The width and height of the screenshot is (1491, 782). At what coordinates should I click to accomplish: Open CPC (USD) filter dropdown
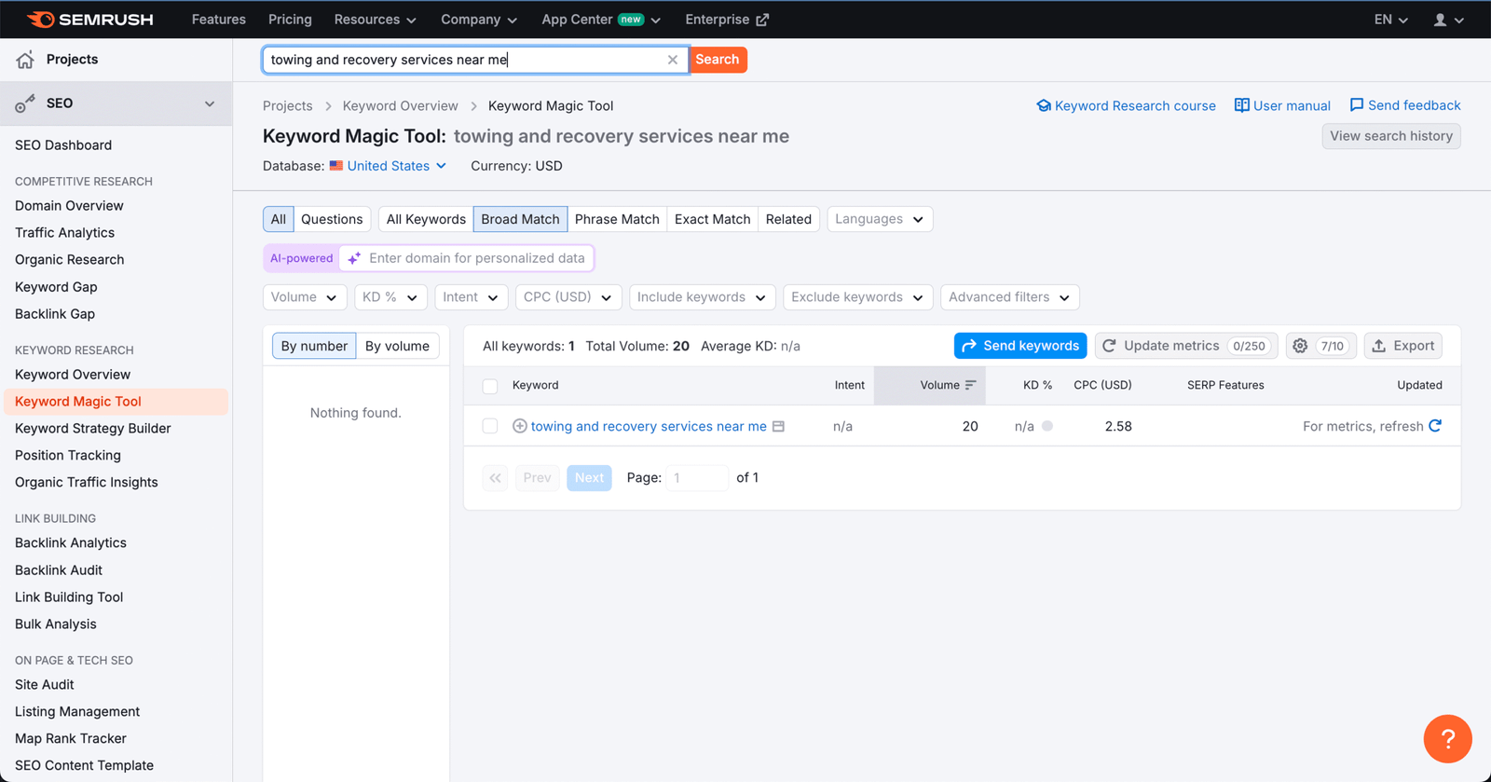click(568, 297)
